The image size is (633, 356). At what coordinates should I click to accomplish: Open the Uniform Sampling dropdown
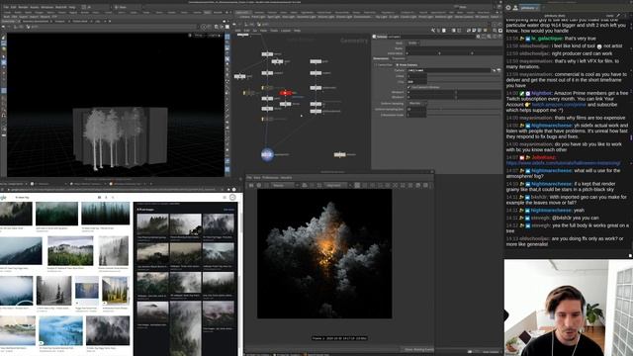click(x=417, y=103)
